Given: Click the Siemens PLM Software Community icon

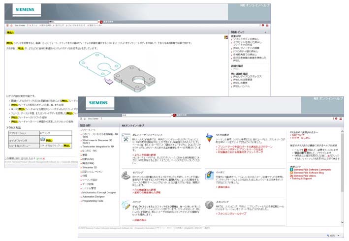Looking at the screenshot, I should 291,170.
